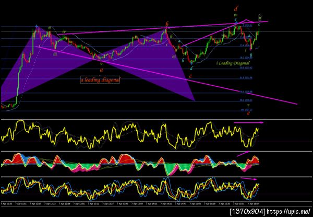Screen dimensions: 313x217
Task: Click the green 'i Leading Diagonal' annotation
Action: point(233,63)
